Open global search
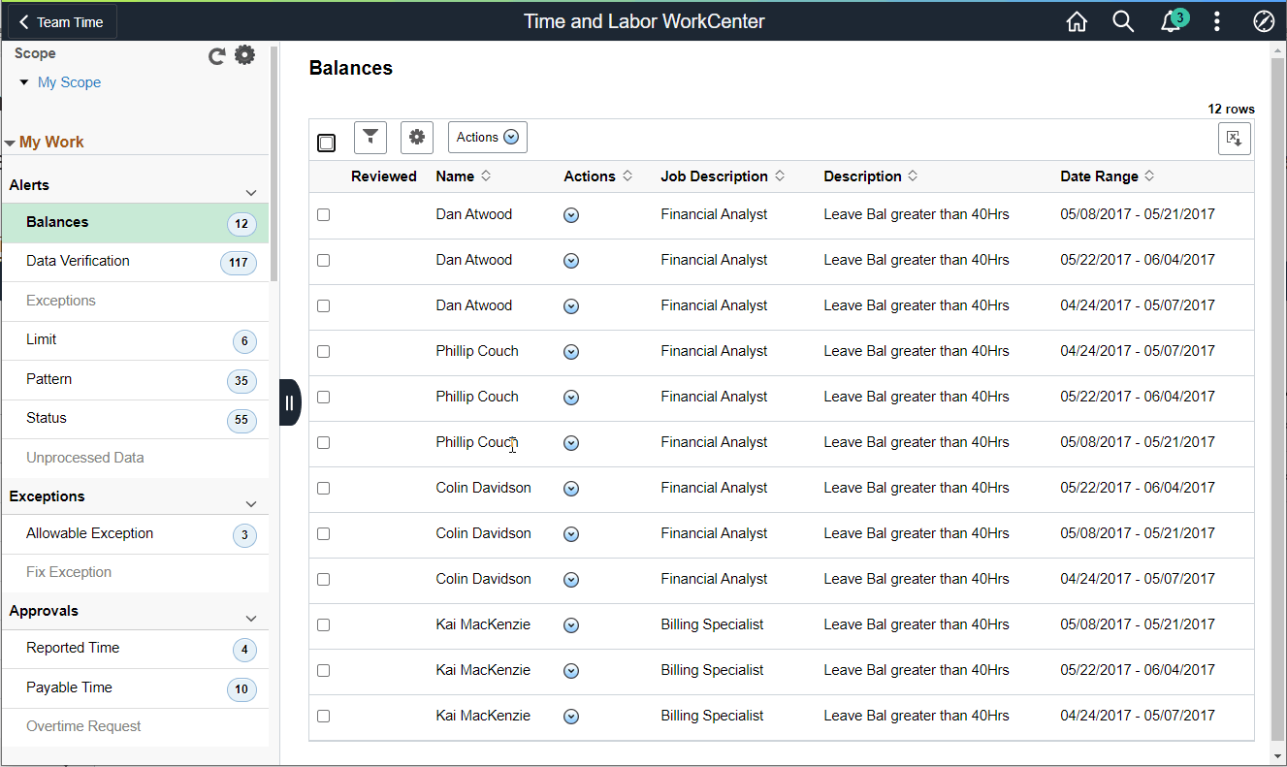 click(x=1123, y=20)
